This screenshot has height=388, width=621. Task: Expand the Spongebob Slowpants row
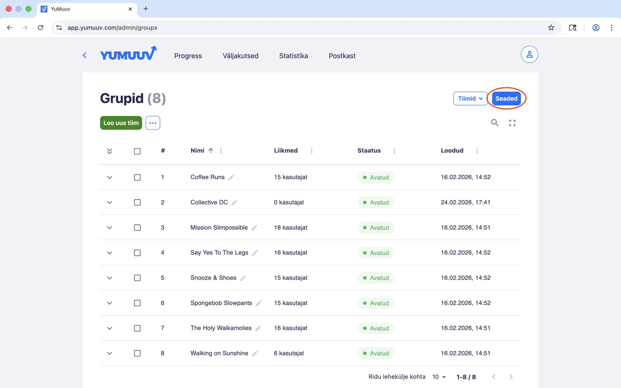click(109, 303)
